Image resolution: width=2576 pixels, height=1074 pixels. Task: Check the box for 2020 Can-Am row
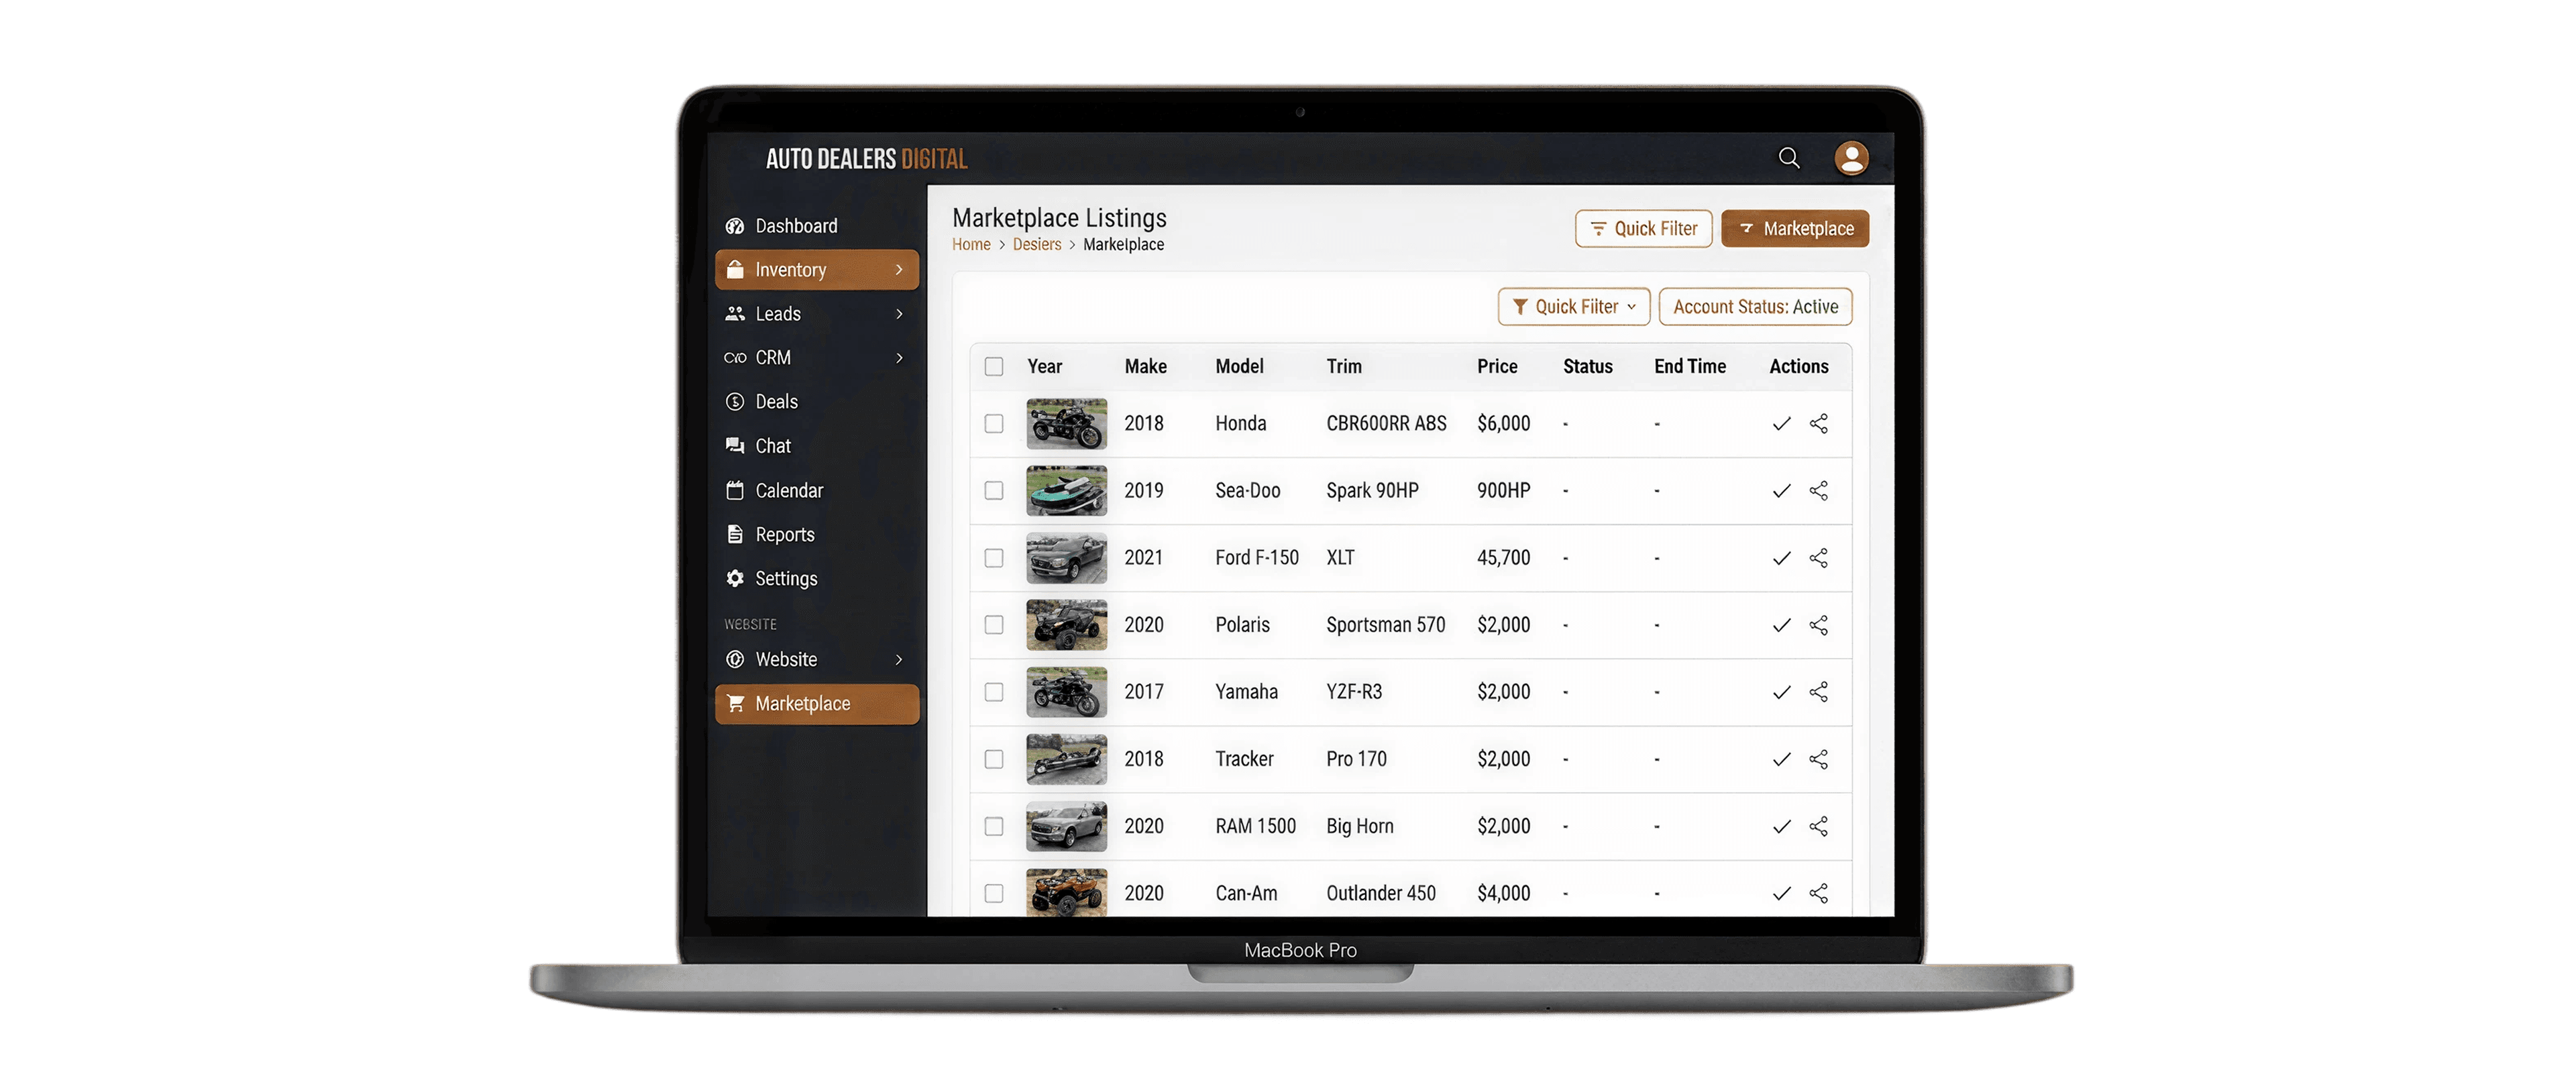click(993, 893)
